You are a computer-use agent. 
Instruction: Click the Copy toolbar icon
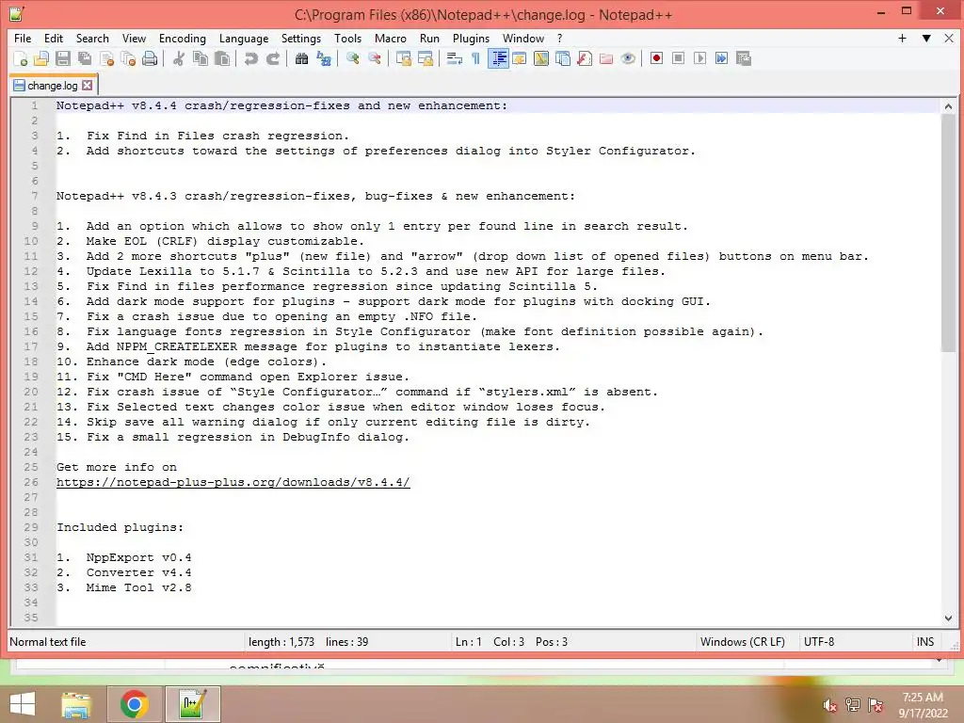point(201,58)
